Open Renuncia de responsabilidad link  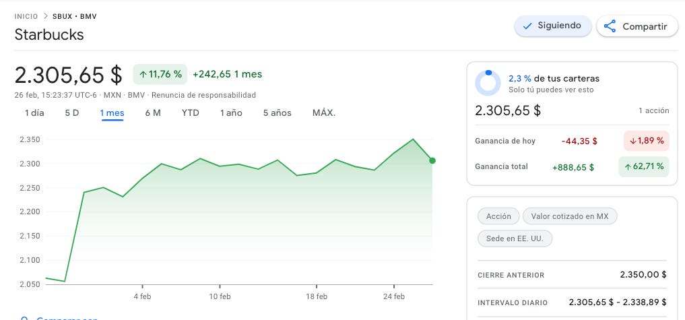coord(203,95)
